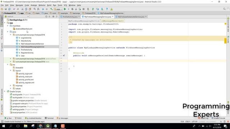This screenshot has width=230, height=129.
Task: Click the green Run app icon
Action: [65, 9]
